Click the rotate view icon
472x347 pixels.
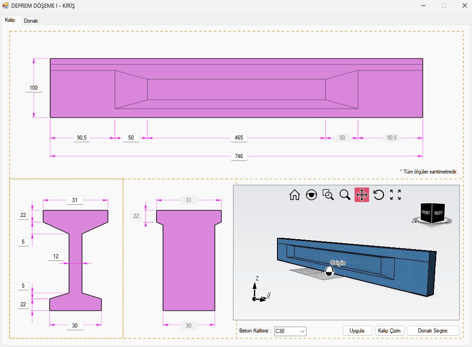coord(379,195)
